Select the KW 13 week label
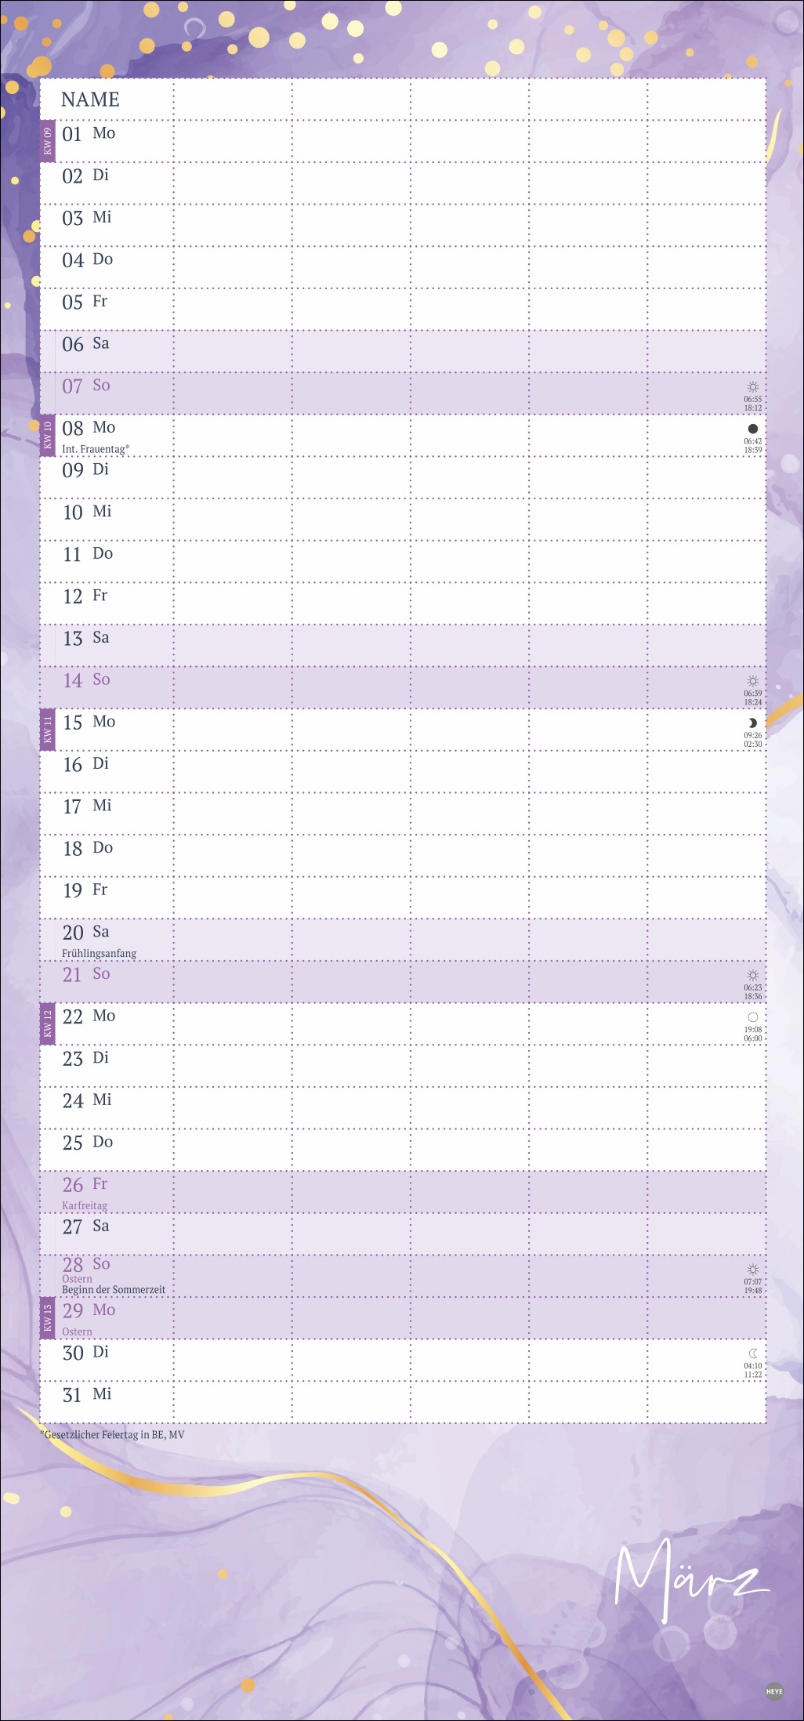 coord(47,1318)
